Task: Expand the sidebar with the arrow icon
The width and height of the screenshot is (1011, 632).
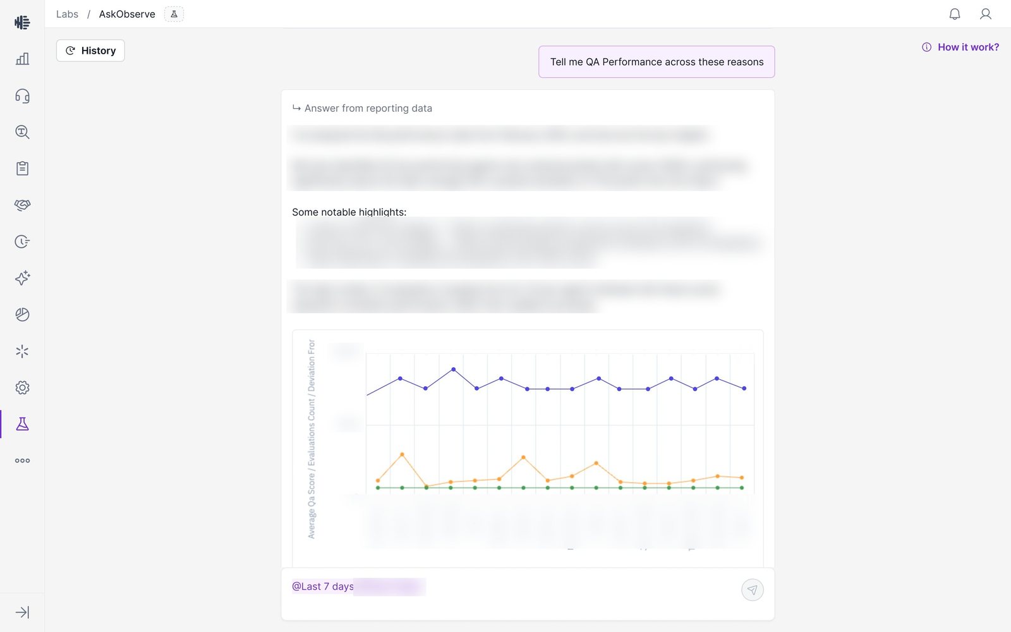Action: tap(22, 612)
